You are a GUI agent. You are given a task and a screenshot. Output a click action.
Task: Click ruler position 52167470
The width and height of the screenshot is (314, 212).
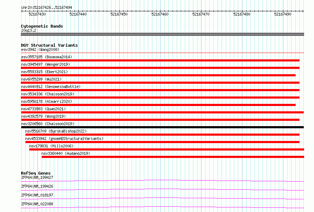pos(201,14)
